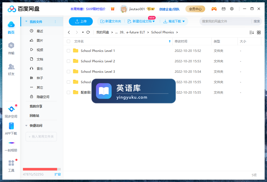Click the username jixutao001
The image size is (267, 182).
click(137, 9)
